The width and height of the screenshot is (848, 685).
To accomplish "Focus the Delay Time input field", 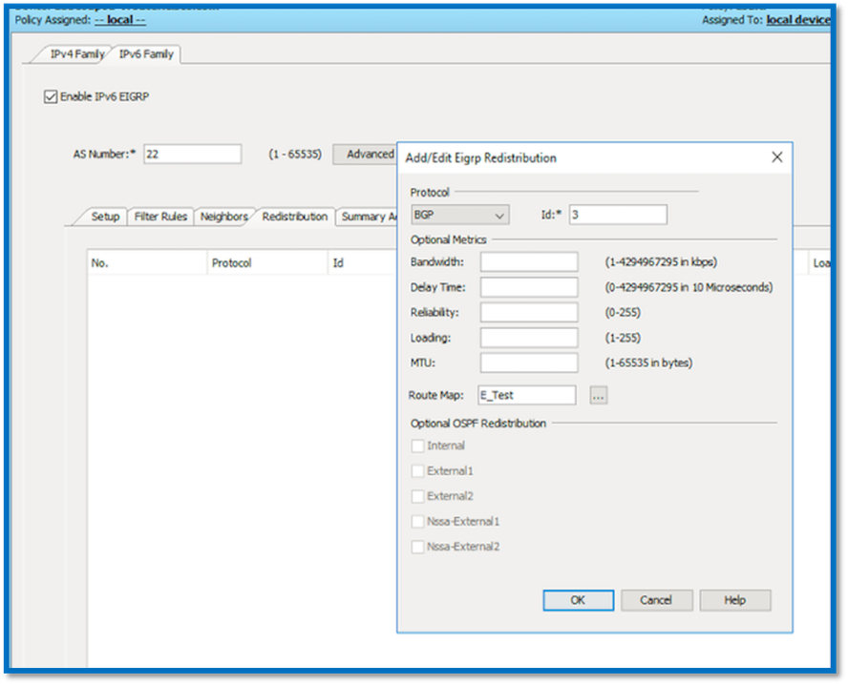I will 529,287.
